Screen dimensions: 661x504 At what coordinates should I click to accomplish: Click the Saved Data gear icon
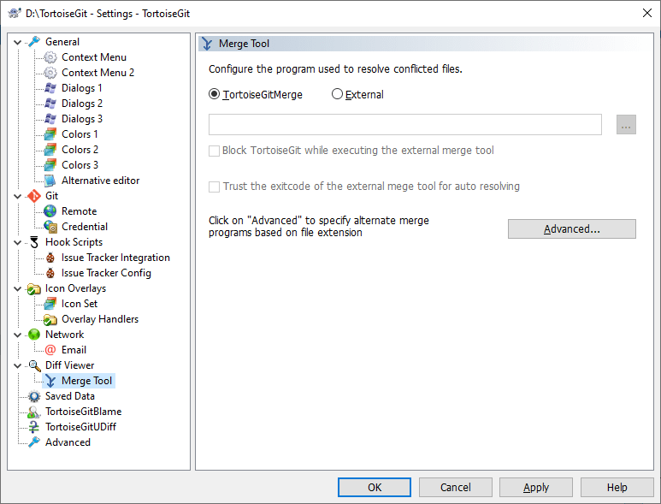tap(34, 396)
